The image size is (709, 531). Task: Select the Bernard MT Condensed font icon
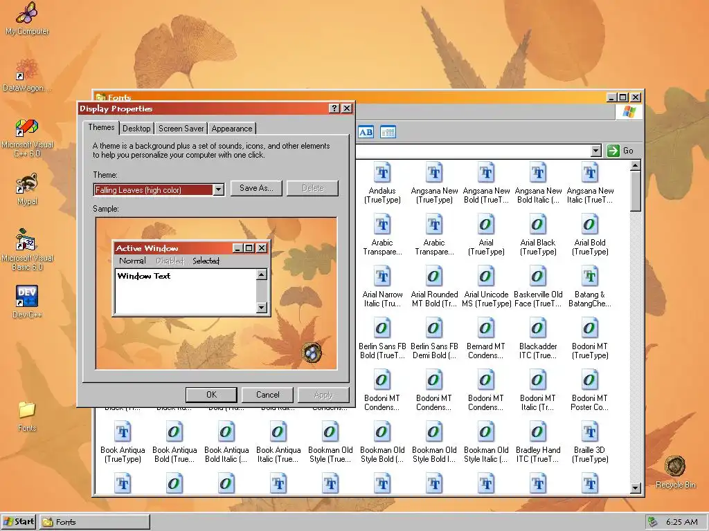click(x=486, y=328)
